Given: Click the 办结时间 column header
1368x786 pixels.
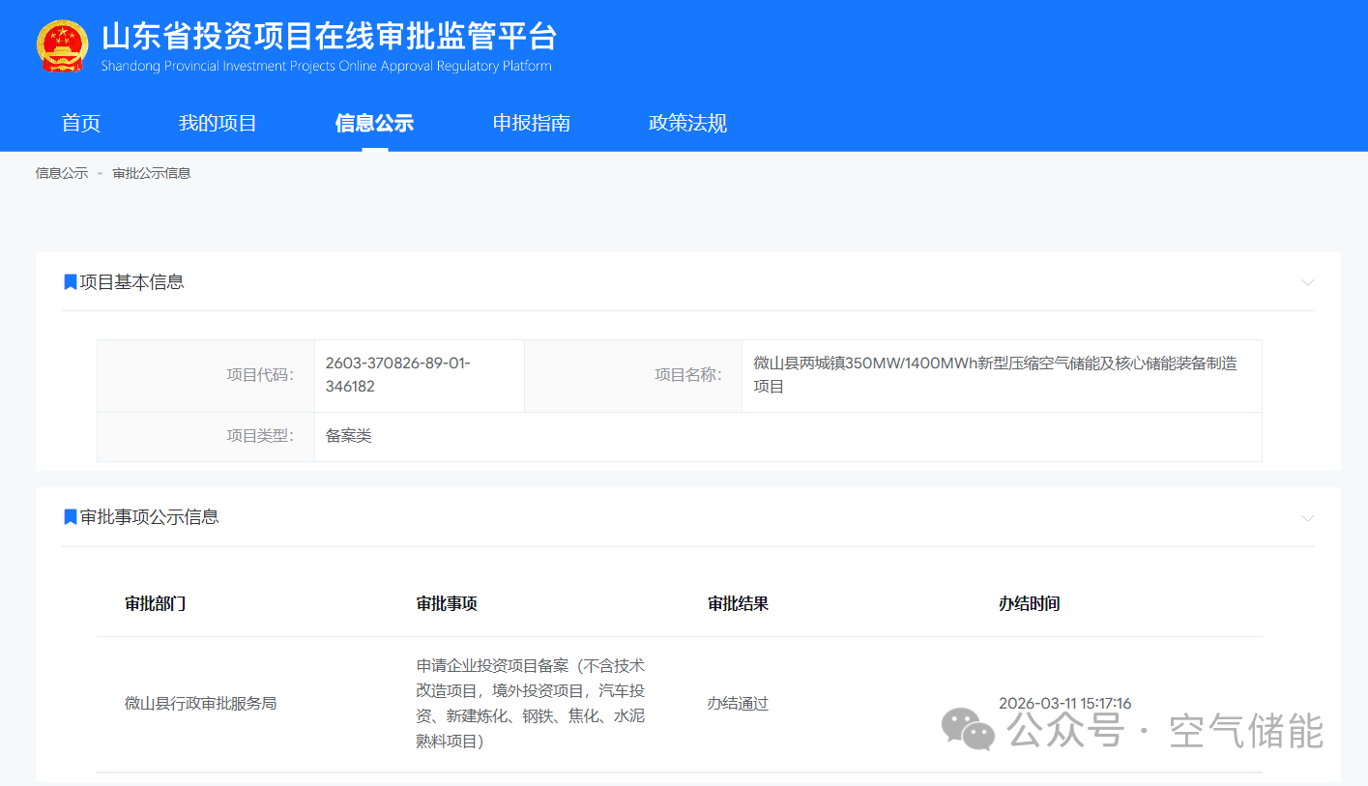Looking at the screenshot, I should [x=1029, y=603].
